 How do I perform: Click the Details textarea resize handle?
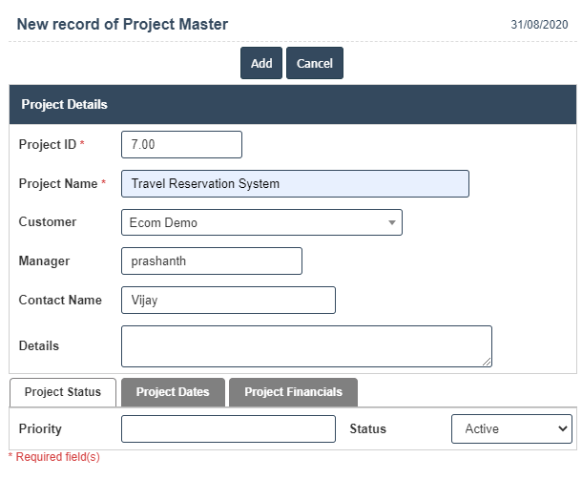click(487, 362)
